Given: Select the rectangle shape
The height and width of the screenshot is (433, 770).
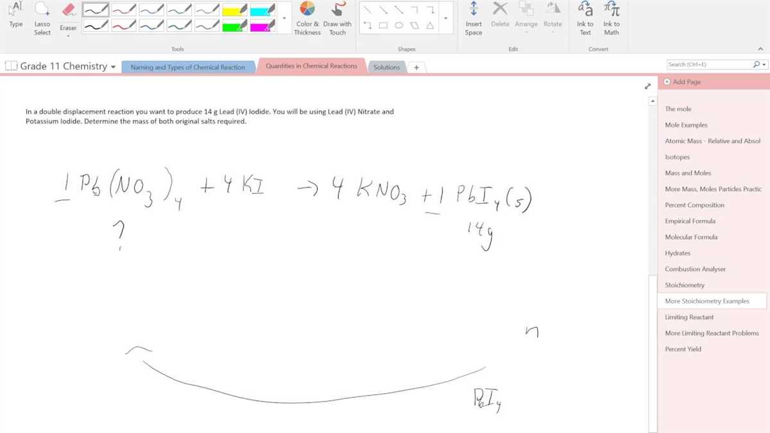Looking at the screenshot, I should [383, 26].
